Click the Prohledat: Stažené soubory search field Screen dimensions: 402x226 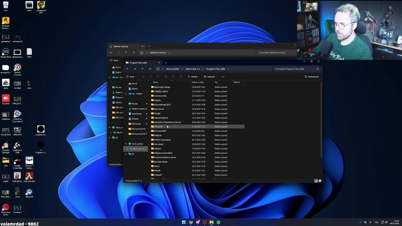tap(276, 52)
